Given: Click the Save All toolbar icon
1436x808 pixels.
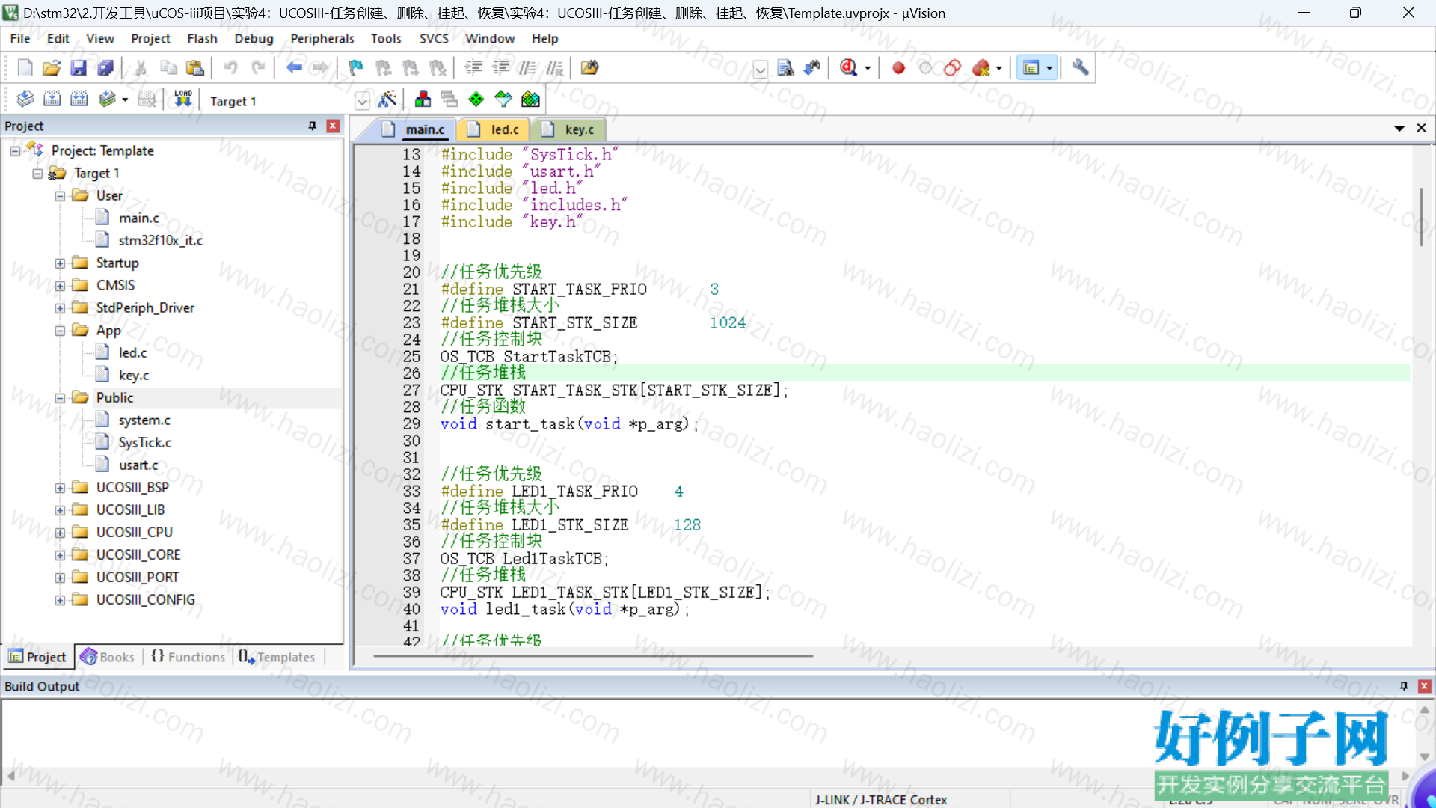Looking at the screenshot, I should point(105,68).
